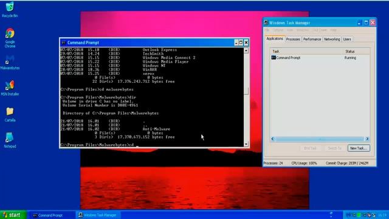The image size is (389, 219).
Task: Select the Google Chrome desktop shortcut
Action: (10, 38)
